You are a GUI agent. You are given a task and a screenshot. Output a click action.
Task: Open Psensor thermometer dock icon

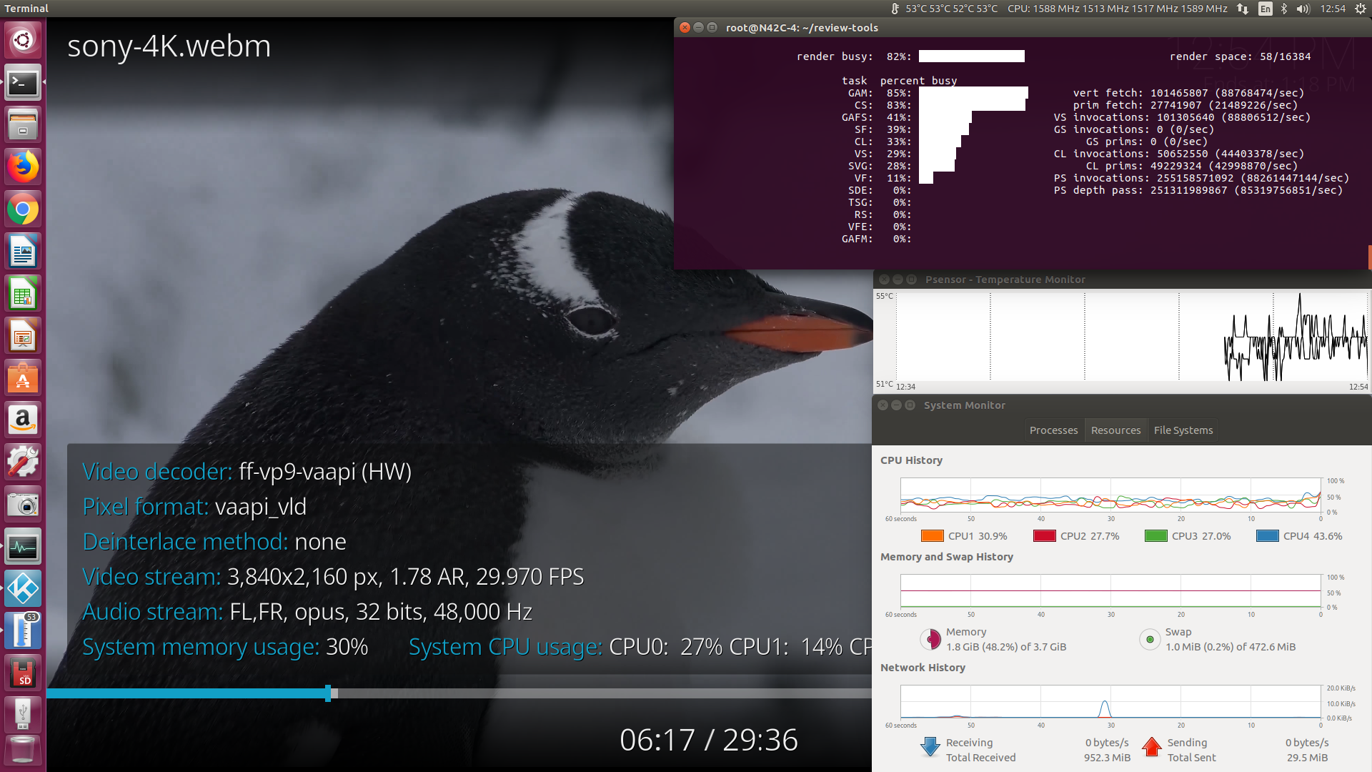[23, 631]
